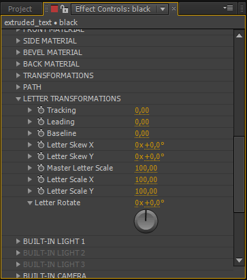Enable stopwatch for Letter Skew X
This screenshot has height=280, width=247.
click(41, 145)
